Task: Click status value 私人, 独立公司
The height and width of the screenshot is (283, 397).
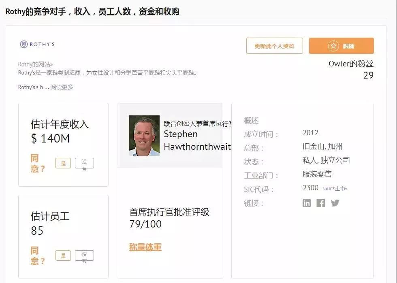Action: [x=326, y=160]
